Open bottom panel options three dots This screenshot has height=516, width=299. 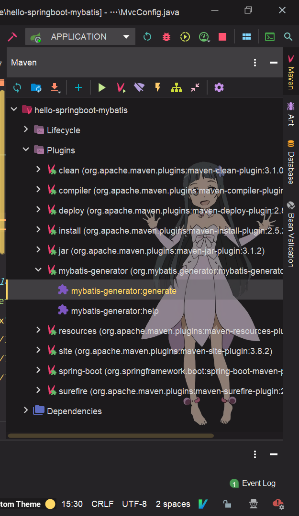(255, 454)
